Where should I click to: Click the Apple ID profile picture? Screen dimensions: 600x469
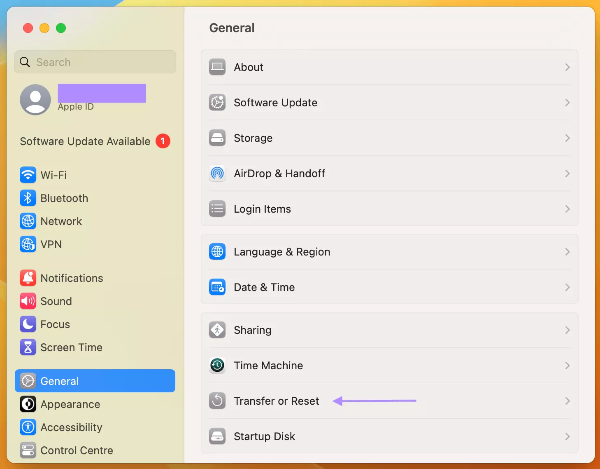pyautogui.click(x=35, y=99)
